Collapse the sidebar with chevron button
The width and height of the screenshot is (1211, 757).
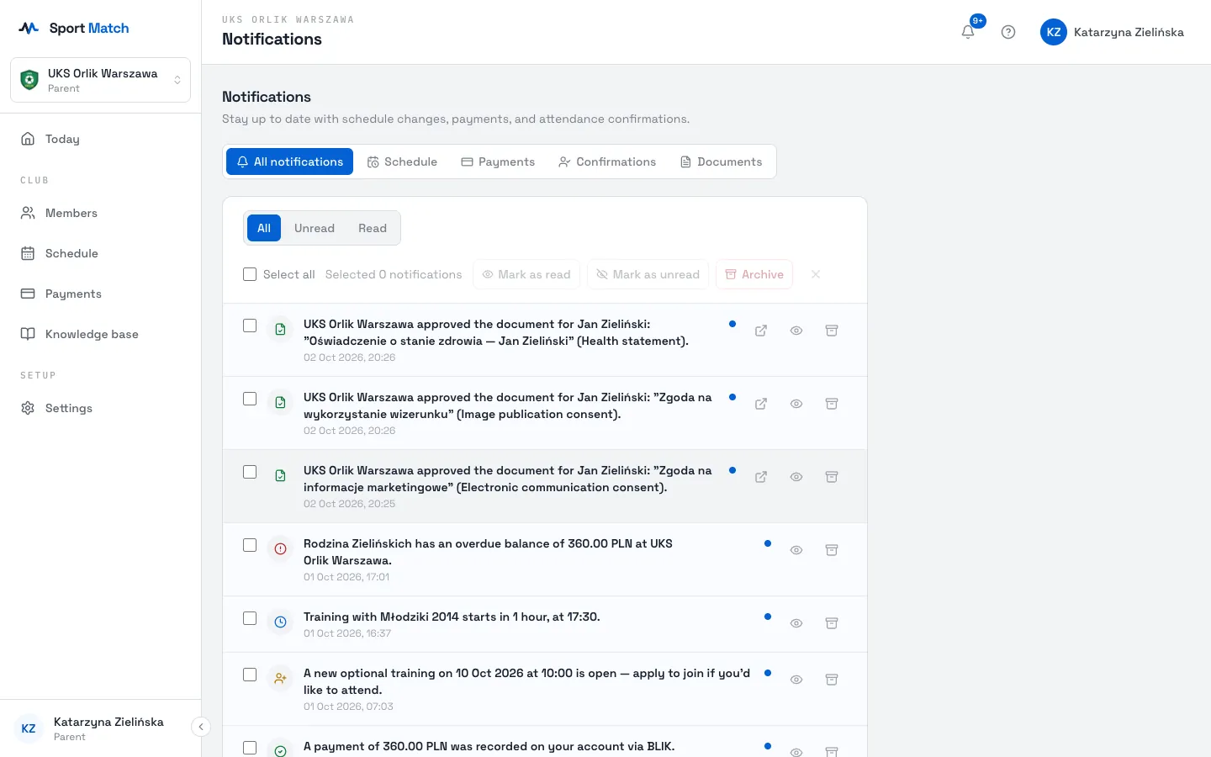point(201,727)
